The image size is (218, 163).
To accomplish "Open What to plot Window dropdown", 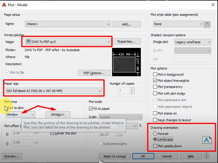I will (x=20, y=115).
